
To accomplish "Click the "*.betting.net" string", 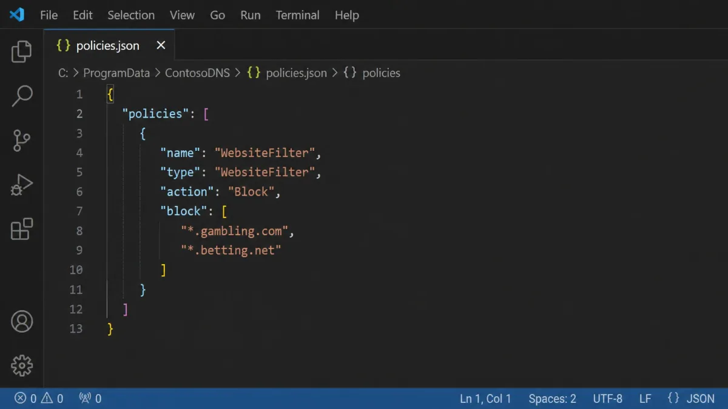I will pos(231,250).
